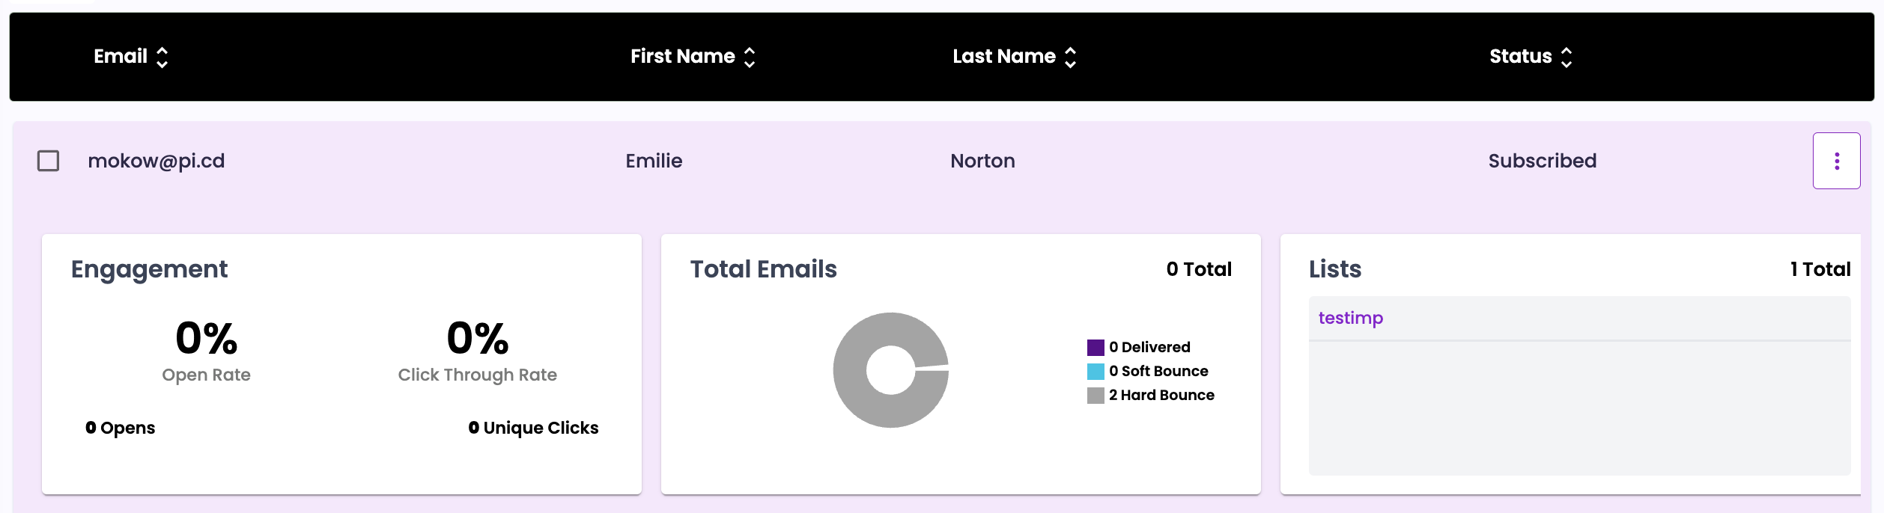The image size is (1884, 513).
Task: Click the Engagement card heading
Action: (149, 269)
